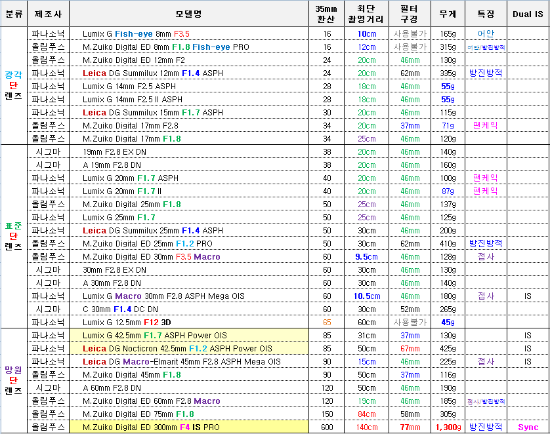Select Lumix G Macro 30mm F2.8 Mega OIS
This screenshot has width=550, height=434.
[x=189, y=296]
